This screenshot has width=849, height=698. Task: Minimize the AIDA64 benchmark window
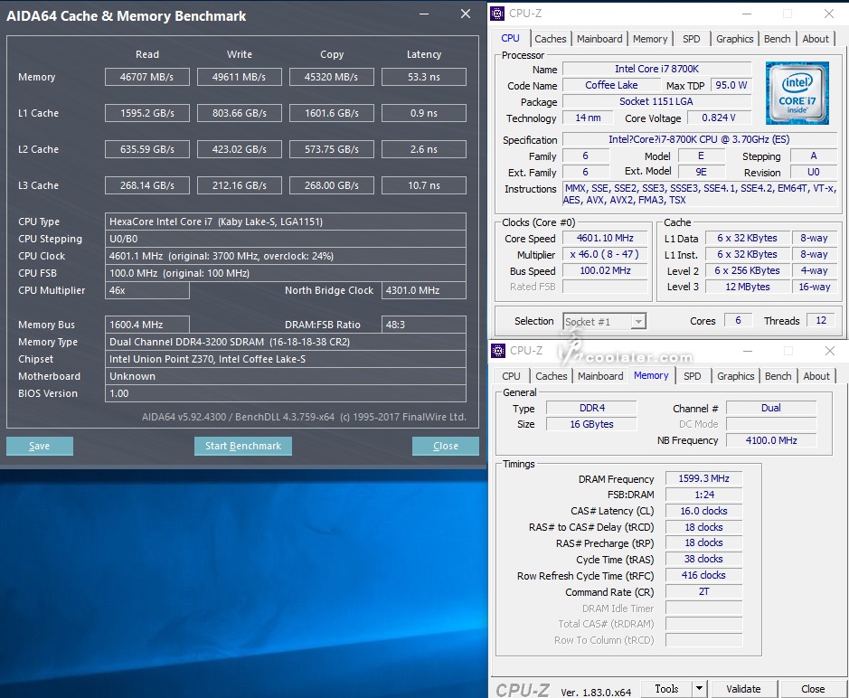(424, 14)
